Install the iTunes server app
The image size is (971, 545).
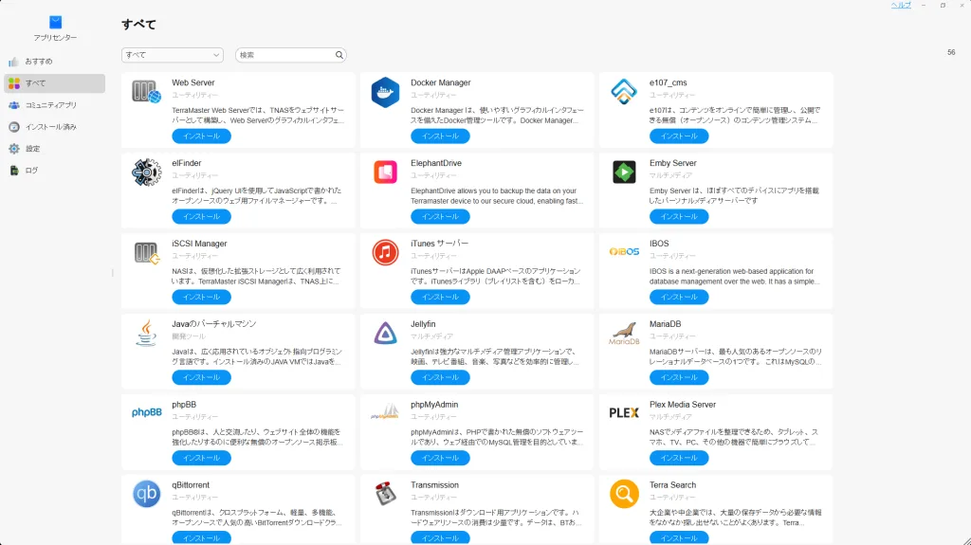(x=440, y=298)
